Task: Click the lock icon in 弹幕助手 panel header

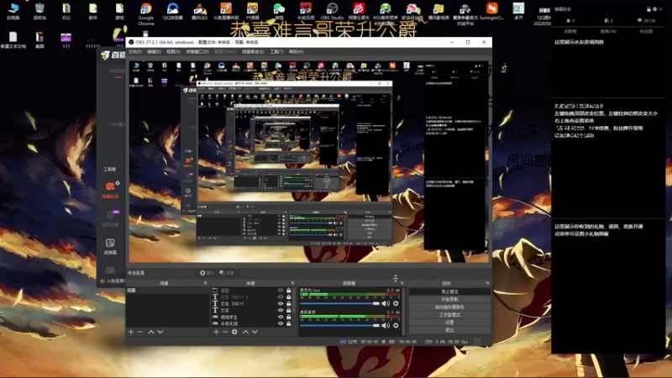Action: (x=648, y=9)
